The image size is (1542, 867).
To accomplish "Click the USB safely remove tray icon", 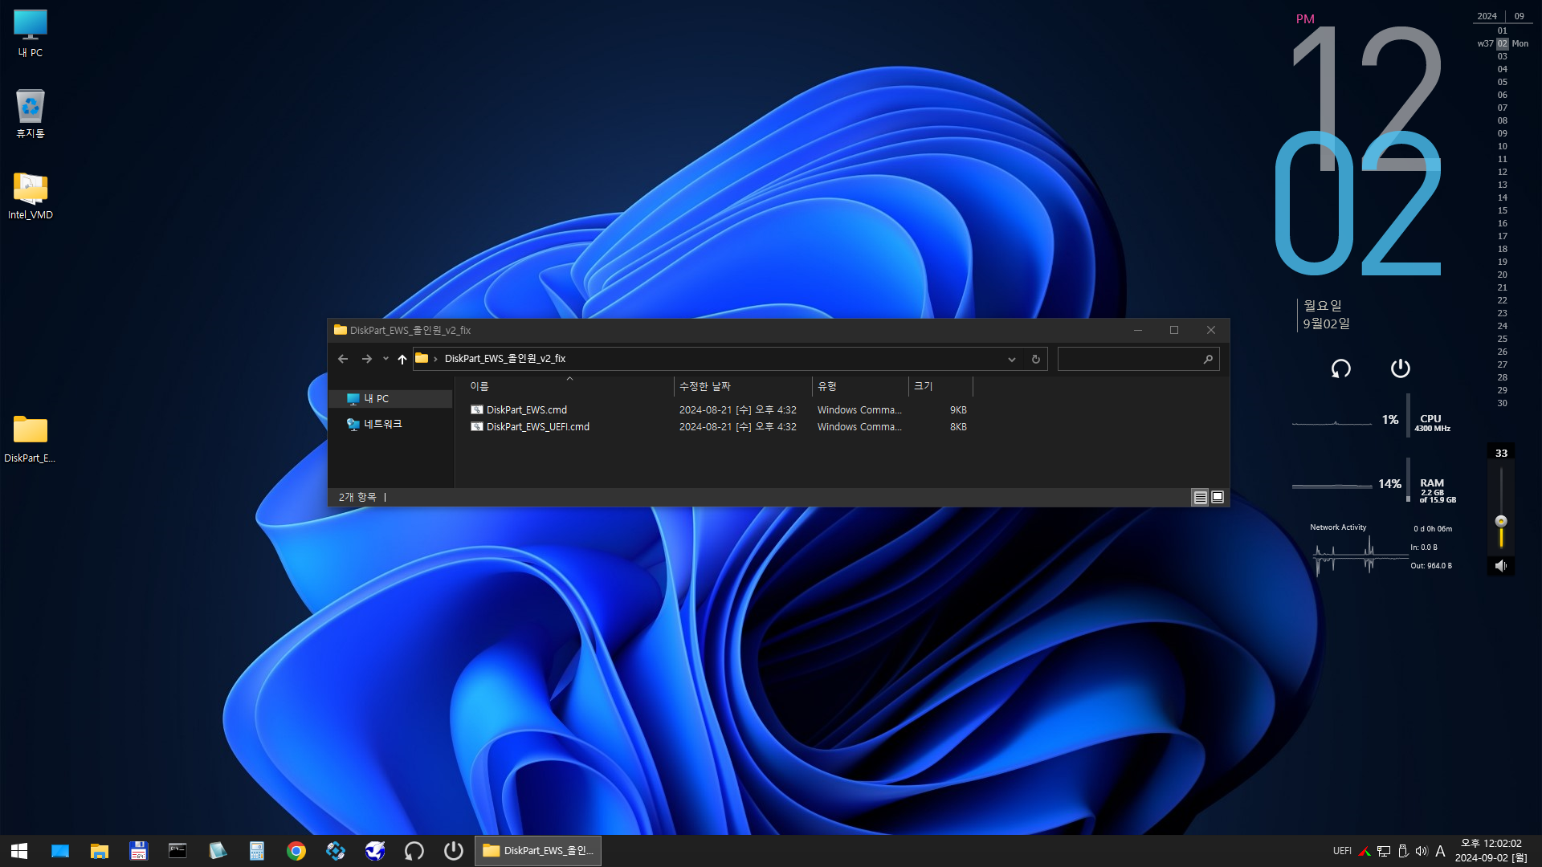I will [x=1403, y=851].
